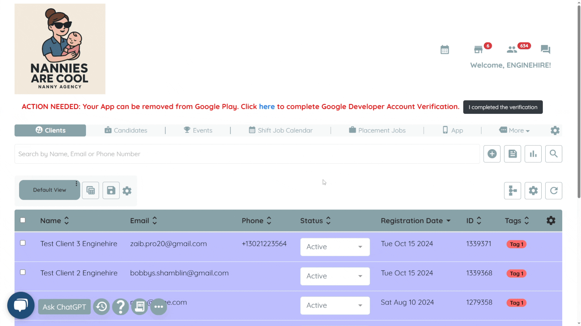Viewport: 581px width, 326px height.
Task: Click the add client plus icon
Action: [x=492, y=154]
